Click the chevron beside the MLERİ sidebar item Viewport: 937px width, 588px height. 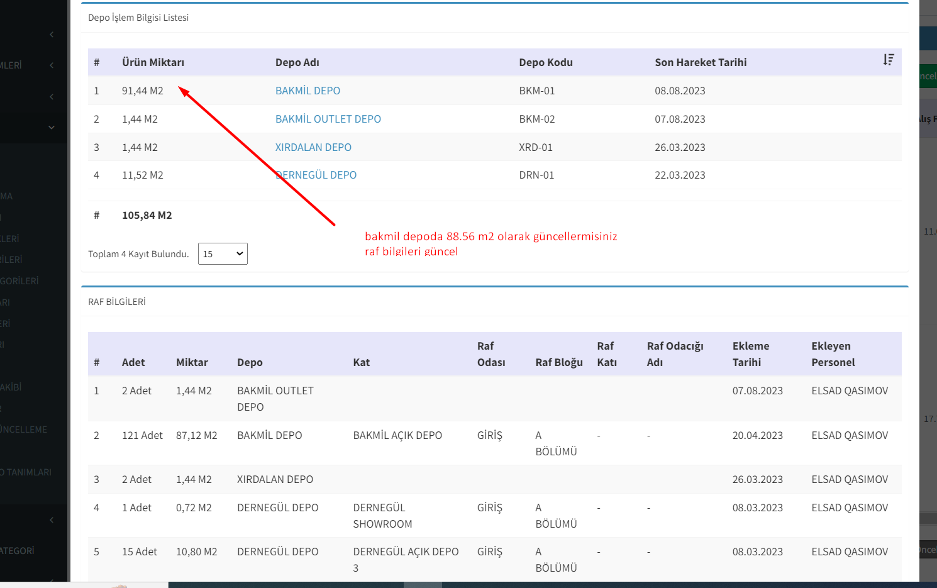click(52, 65)
